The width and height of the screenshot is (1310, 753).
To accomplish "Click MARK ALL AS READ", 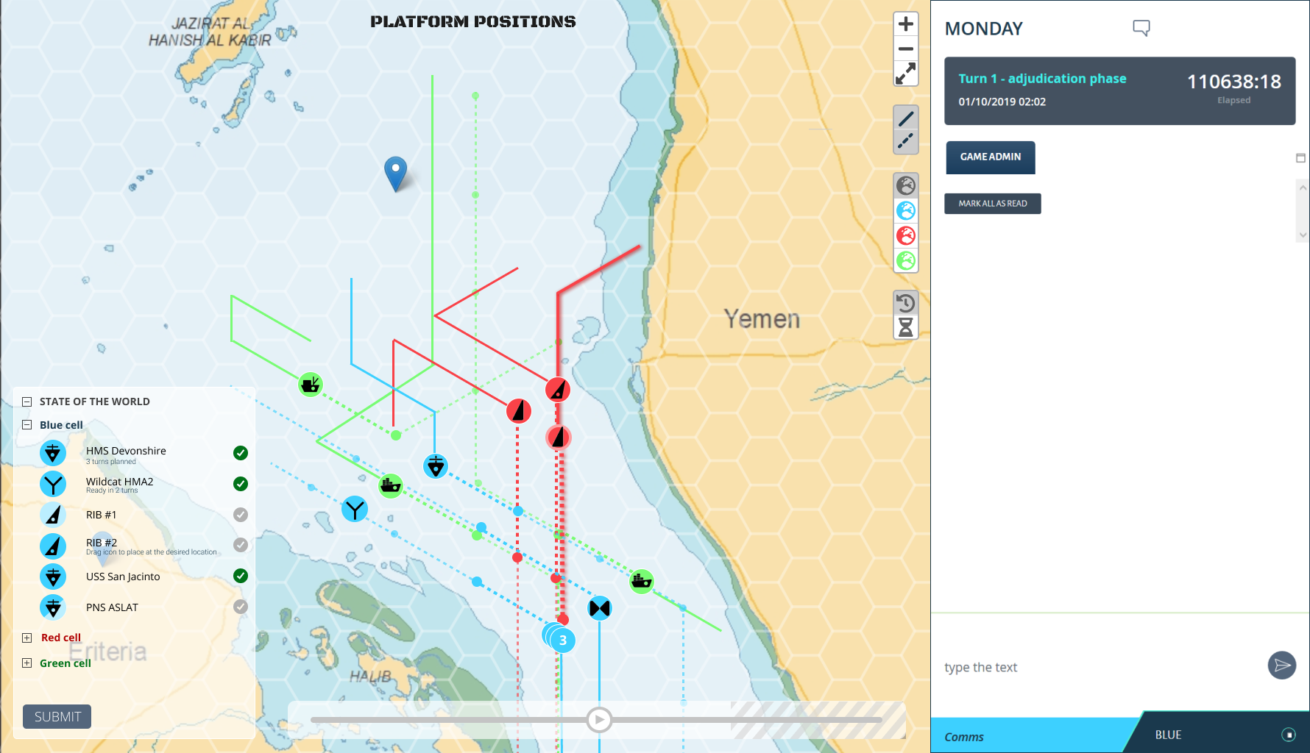I will pyautogui.click(x=993, y=204).
